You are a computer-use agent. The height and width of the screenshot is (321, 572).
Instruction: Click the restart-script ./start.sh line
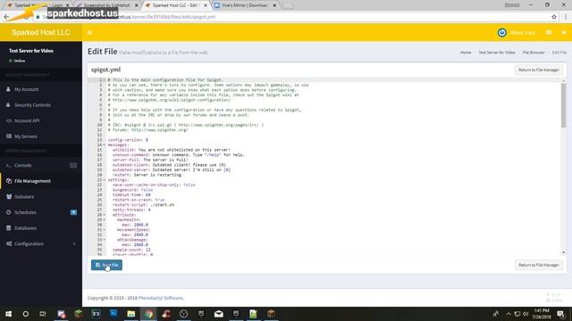[x=143, y=205]
